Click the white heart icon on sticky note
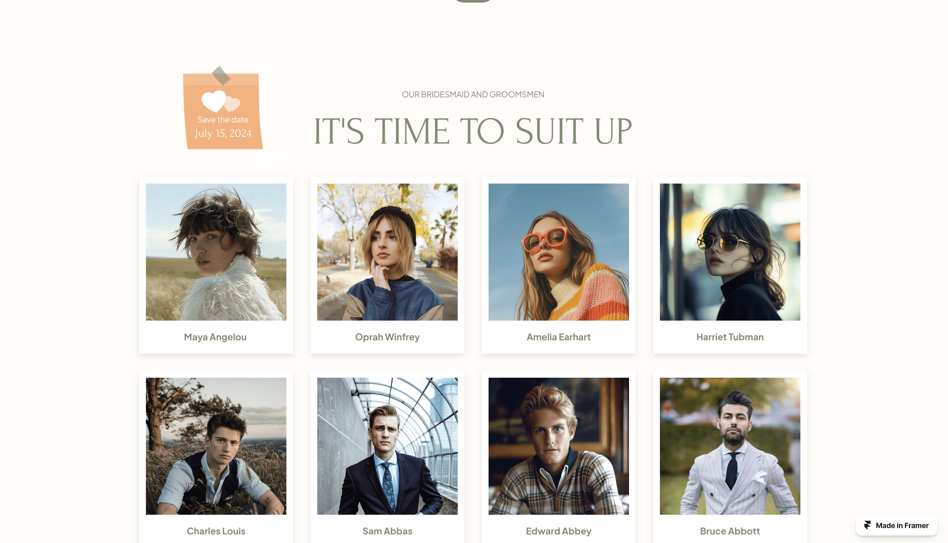The height and width of the screenshot is (543, 948). tap(214, 101)
